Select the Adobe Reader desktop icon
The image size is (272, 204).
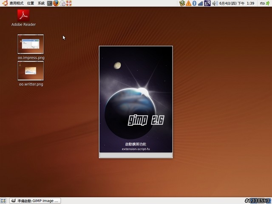point(23,15)
